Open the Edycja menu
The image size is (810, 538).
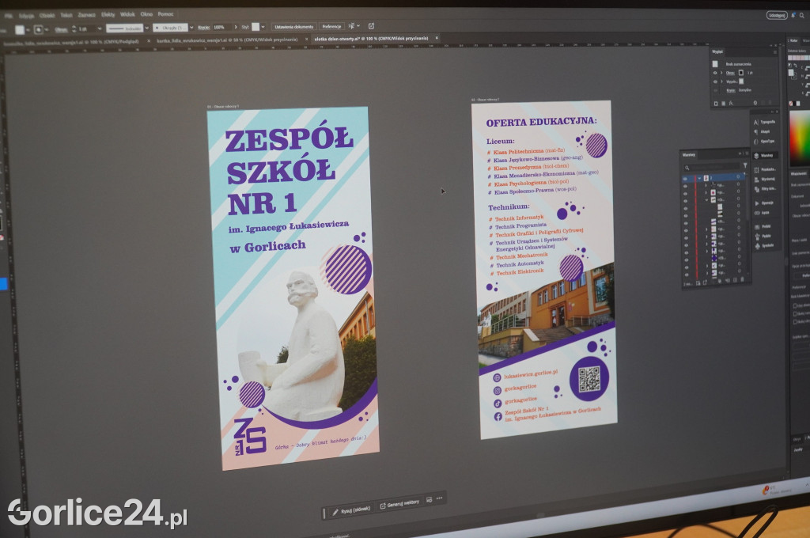point(26,16)
